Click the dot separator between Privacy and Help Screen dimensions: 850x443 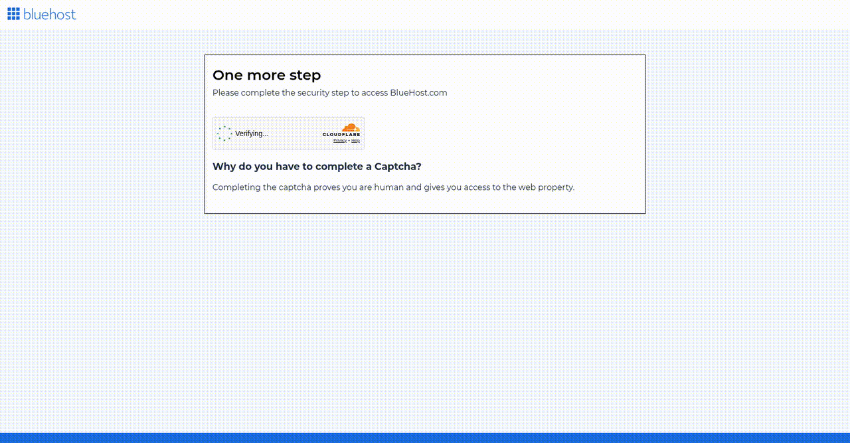349,141
